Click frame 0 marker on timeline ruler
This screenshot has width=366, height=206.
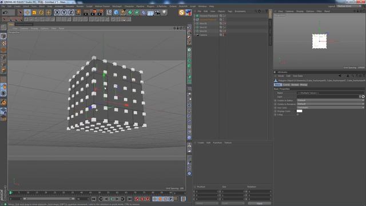click(10, 193)
